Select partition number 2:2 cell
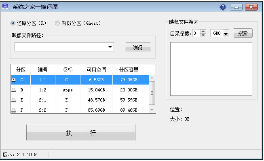Screen dimensions: 264x161 42,110
